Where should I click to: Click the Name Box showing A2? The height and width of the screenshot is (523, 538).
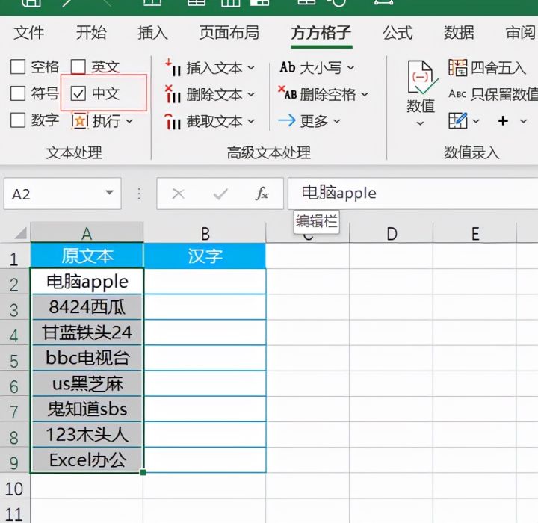point(63,194)
